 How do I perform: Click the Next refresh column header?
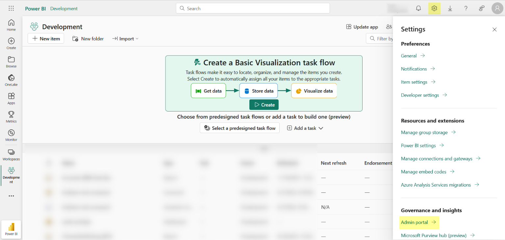334,163
